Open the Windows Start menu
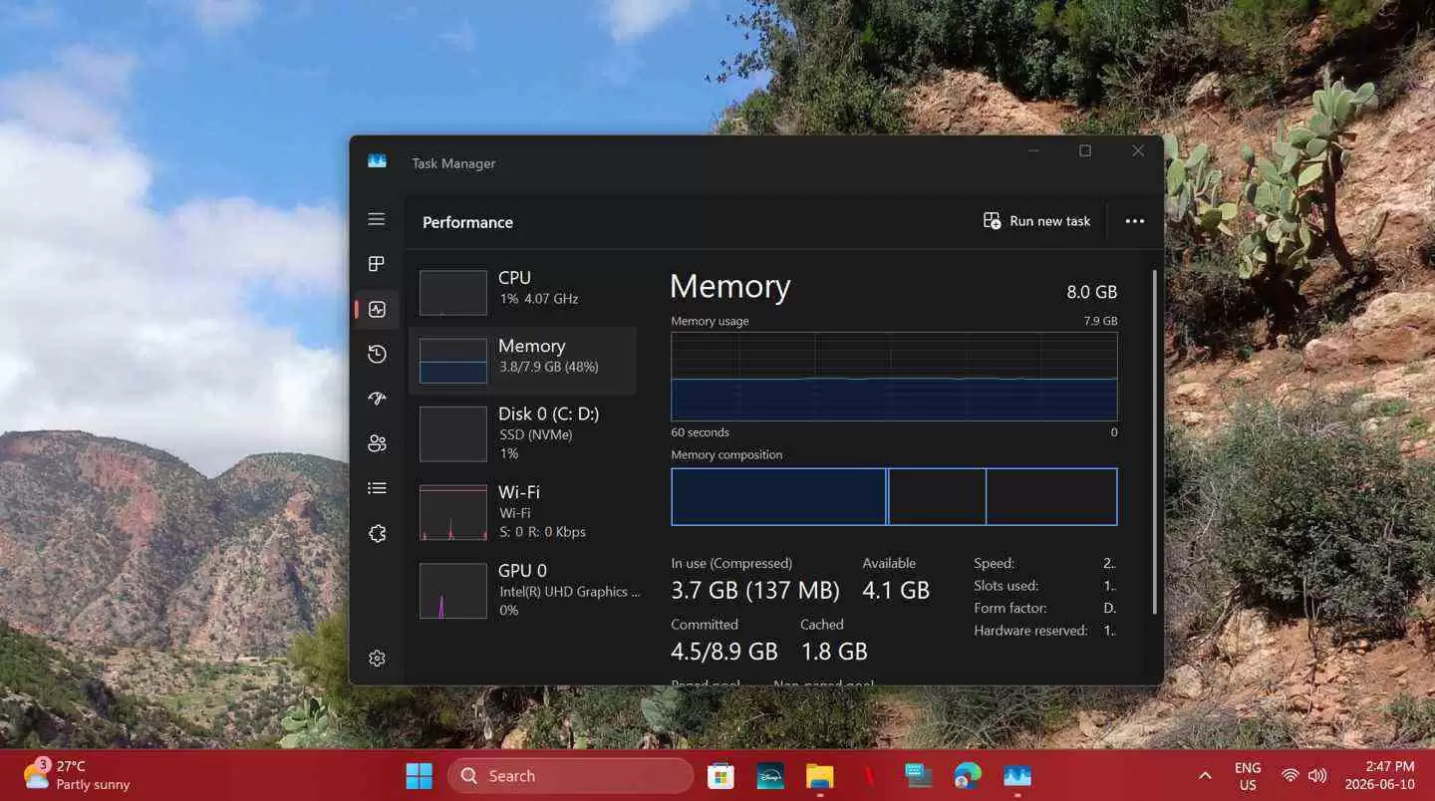The height and width of the screenshot is (801, 1435). pos(420,776)
